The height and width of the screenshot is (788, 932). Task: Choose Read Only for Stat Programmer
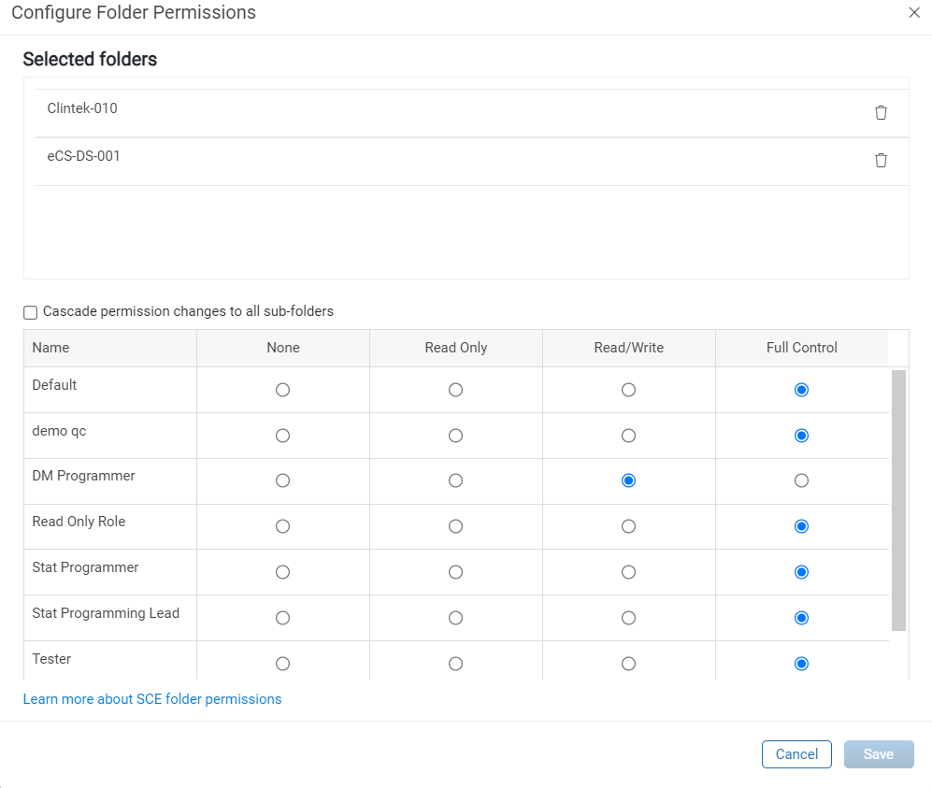456,572
